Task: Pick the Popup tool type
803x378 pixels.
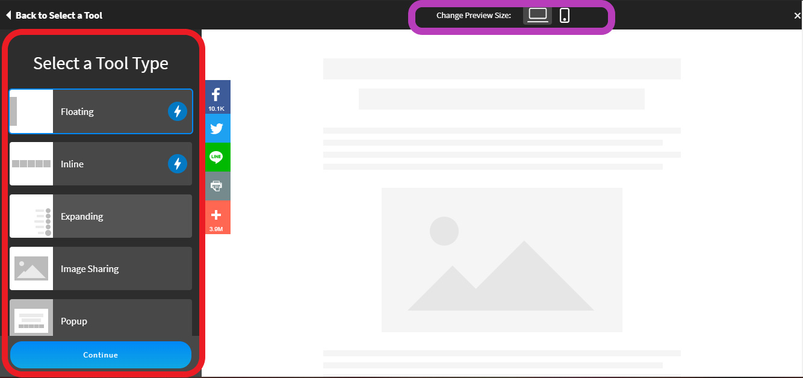Action: (x=101, y=318)
